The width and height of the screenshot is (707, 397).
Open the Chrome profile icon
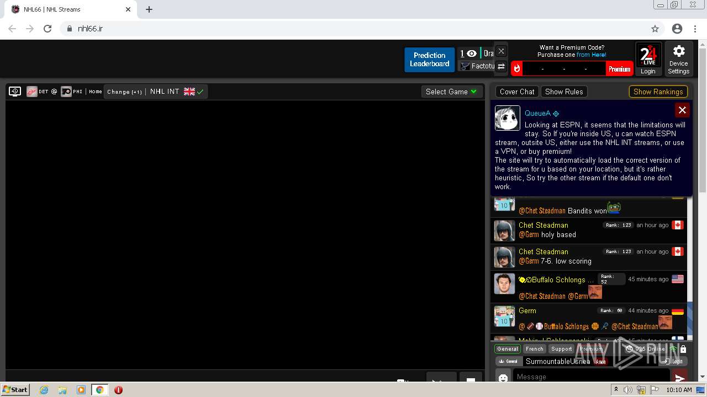tap(677, 29)
